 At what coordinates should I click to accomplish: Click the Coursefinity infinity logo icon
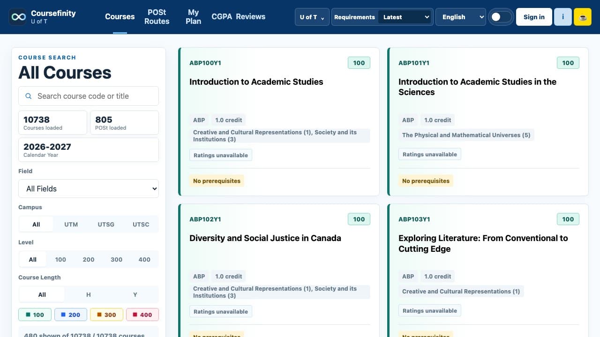tap(18, 17)
